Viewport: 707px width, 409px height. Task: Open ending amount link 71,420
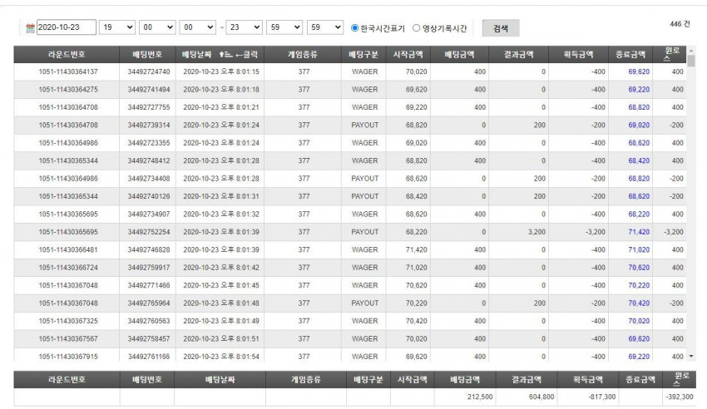coord(639,232)
